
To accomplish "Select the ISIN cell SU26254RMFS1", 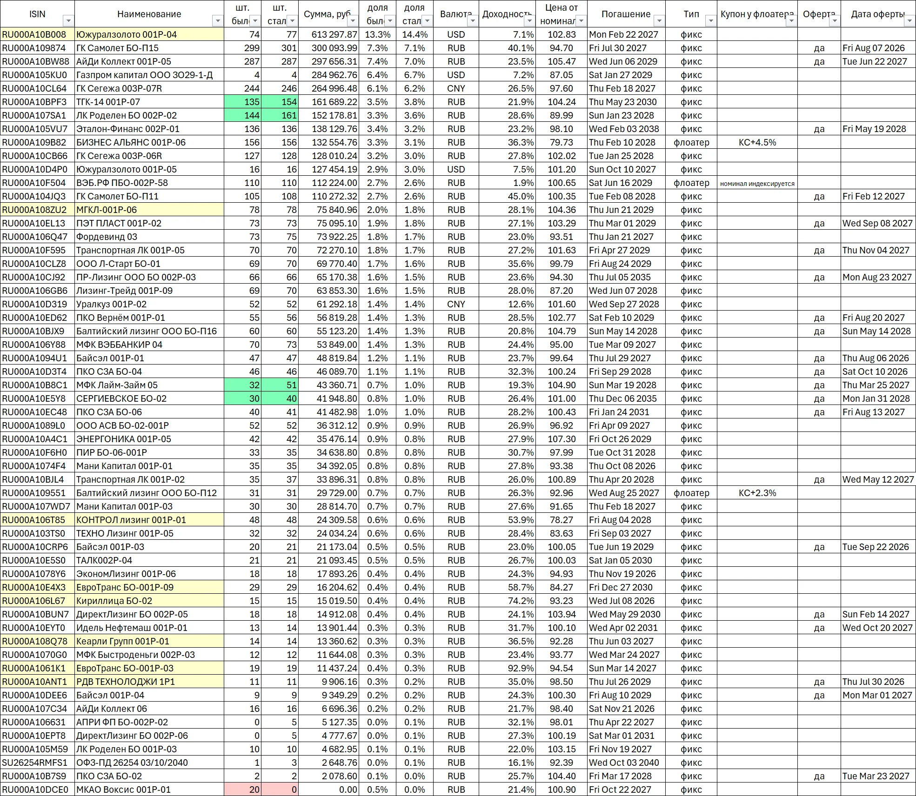I will click(37, 763).
